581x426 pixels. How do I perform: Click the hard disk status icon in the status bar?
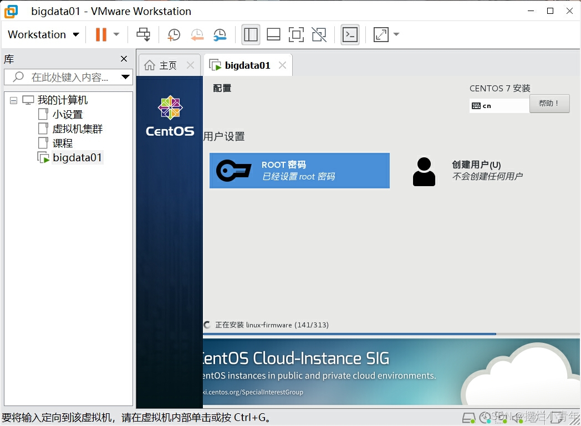(468, 418)
